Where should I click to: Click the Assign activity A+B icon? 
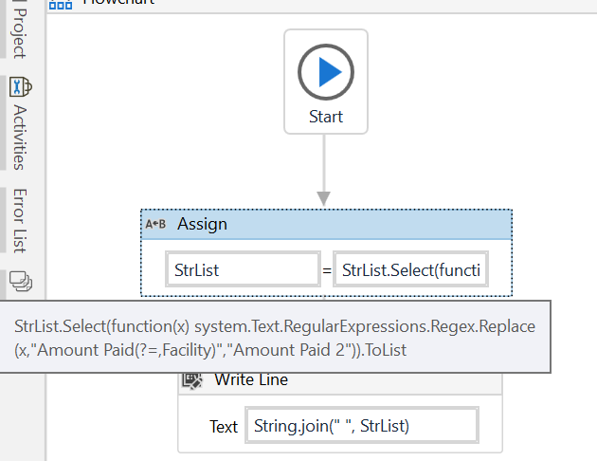coord(155,225)
